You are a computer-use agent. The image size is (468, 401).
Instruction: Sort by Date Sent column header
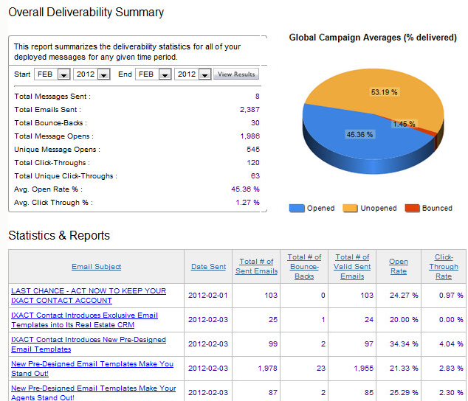coord(208,267)
